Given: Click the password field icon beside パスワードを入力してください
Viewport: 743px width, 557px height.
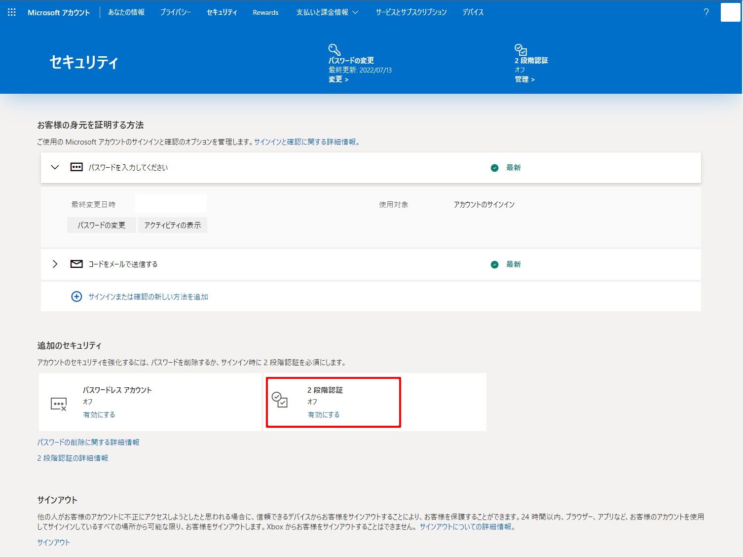Looking at the screenshot, I should 76,167.
